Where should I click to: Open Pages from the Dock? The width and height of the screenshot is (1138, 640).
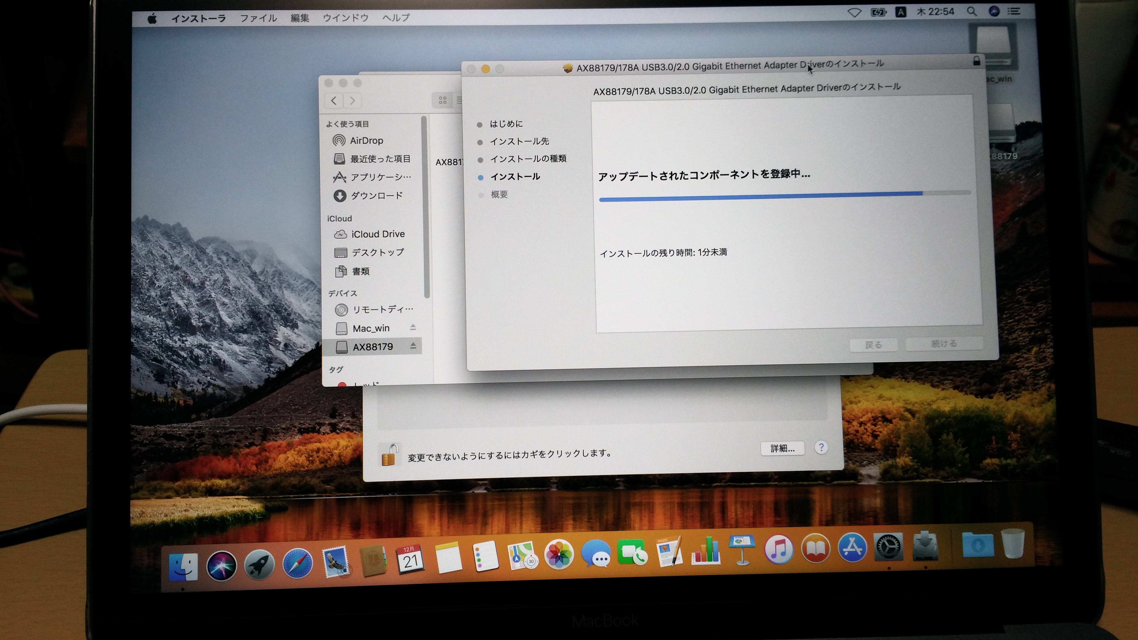tap(669, 551)
